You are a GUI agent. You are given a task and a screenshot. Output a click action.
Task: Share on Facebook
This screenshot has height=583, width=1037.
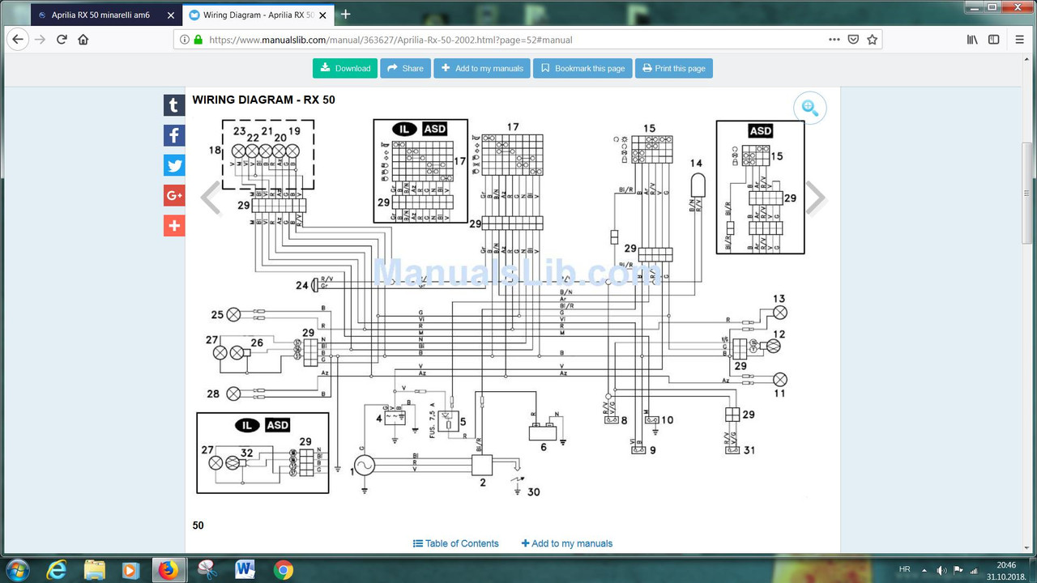click(174, 134)
